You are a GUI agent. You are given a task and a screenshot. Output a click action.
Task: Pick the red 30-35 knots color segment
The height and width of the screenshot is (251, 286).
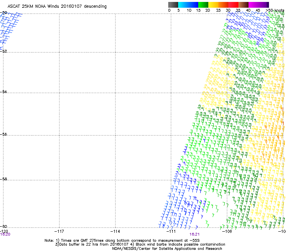[233, 5]
